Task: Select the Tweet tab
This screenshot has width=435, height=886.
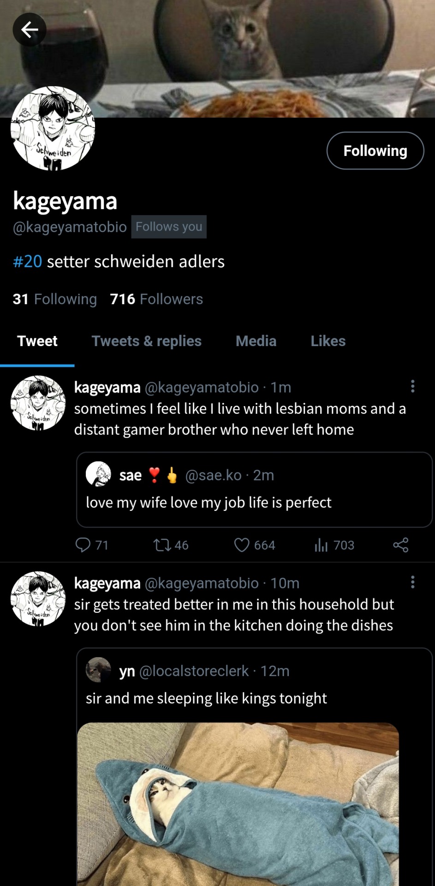Action: pyautogui.click(x=37, y=341)
